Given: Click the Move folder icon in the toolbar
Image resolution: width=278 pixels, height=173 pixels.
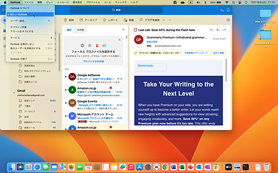Looking at the screenshot, I should click(x=125, y=20).
